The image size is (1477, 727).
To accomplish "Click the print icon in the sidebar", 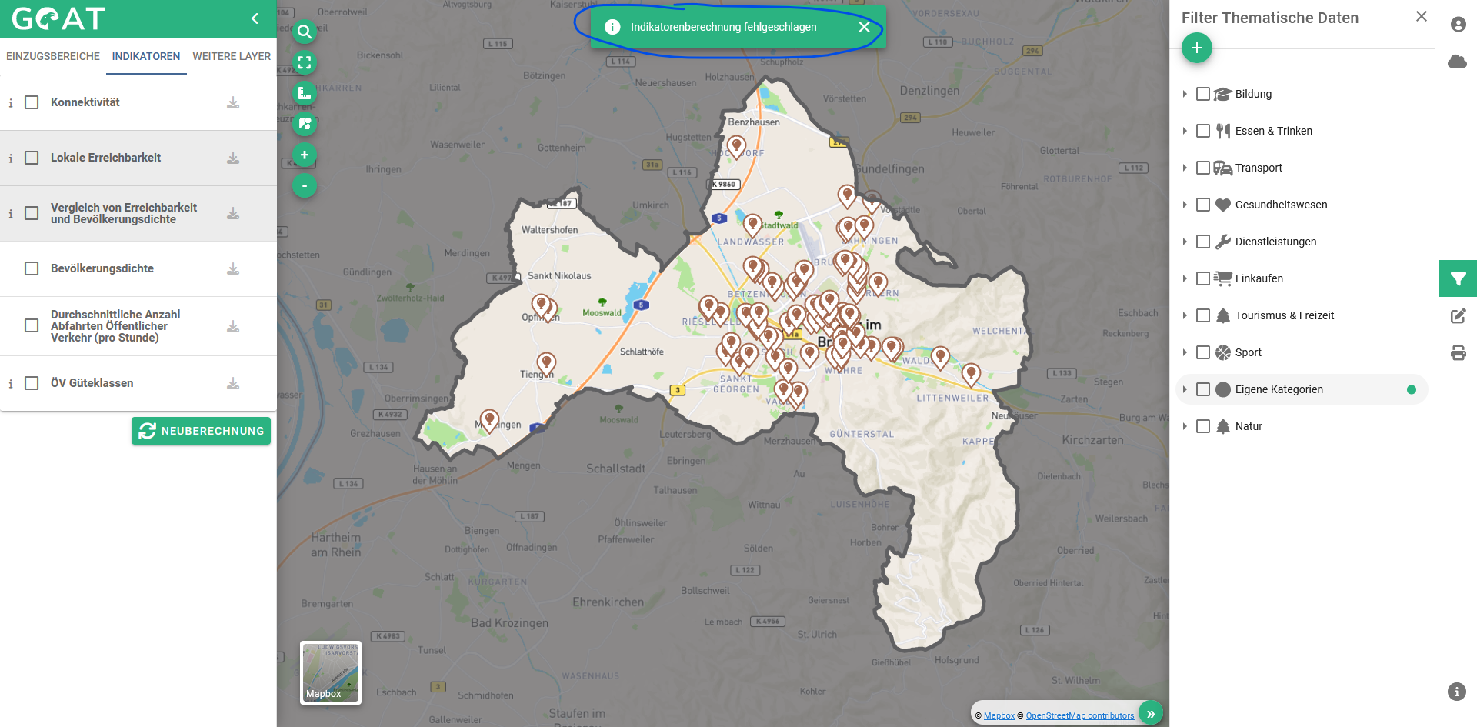I will coord(1459,353).
